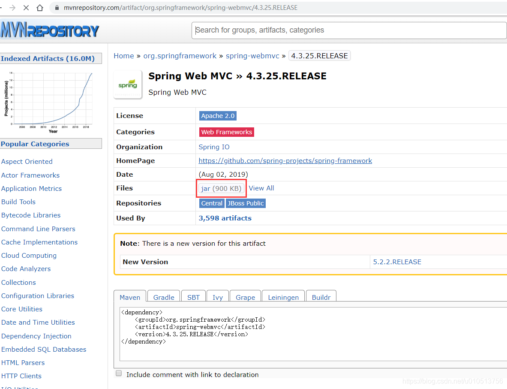Open spring-webmvc breadcrumb link
The height and width of the screenshot is (389, 507).
click(252, 56)
